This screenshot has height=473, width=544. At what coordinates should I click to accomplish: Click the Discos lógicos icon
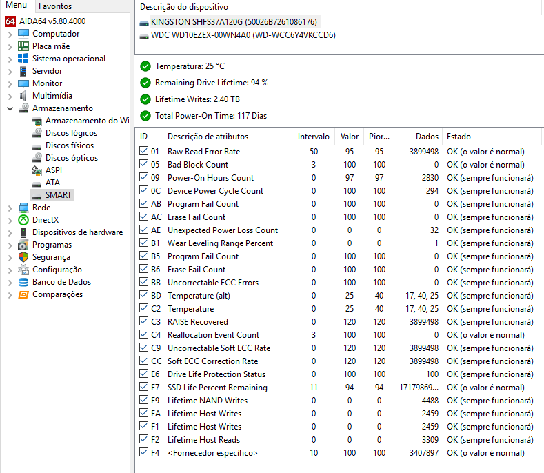[x=37, y=133]
